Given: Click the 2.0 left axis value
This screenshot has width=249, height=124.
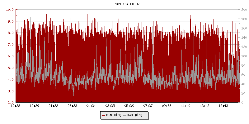Looking at the screenshot, I should (11, 103).
